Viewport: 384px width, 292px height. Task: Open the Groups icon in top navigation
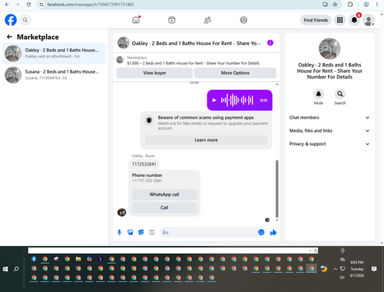click(243, 20)
